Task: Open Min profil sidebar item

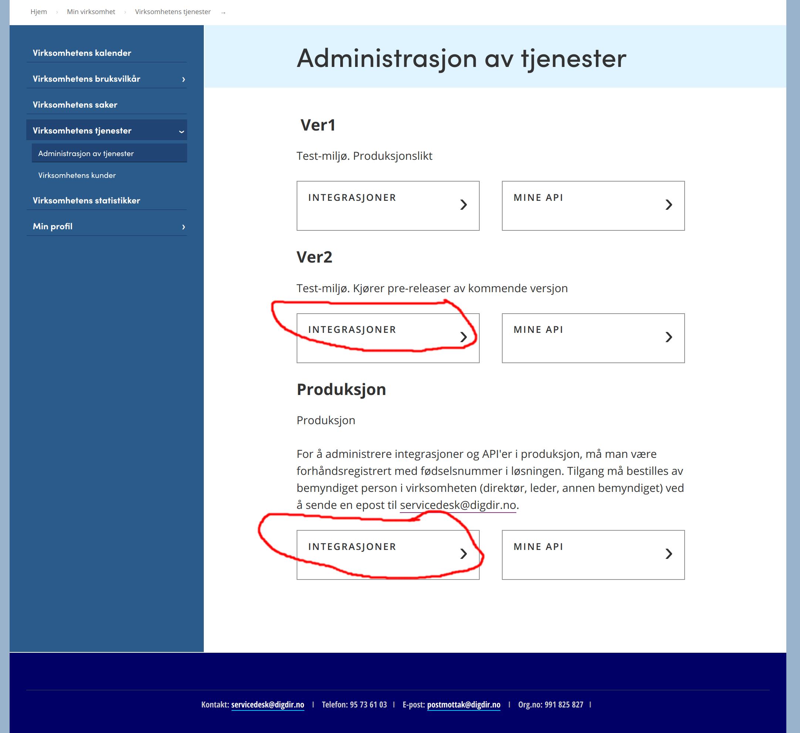Action: (x=107, y=226)
